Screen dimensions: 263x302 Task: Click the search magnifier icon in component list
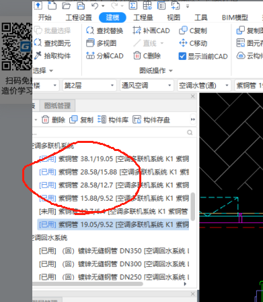(190, 133)
